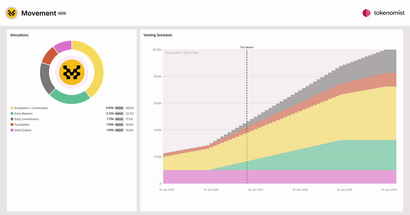Click the Early Contributors legend label
This screenshot has height=215, width=410.
27,119
